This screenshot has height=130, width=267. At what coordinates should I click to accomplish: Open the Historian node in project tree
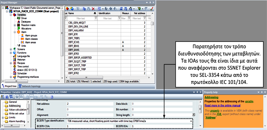(21, 60)
